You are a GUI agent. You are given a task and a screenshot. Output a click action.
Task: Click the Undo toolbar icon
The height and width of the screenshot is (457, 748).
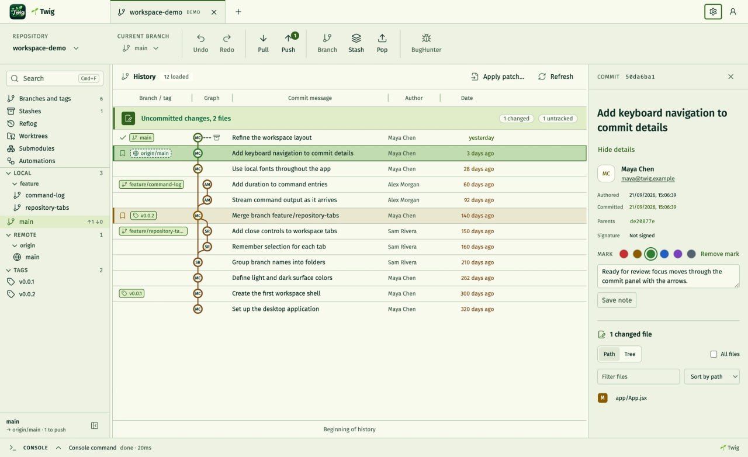click(200, 38)
